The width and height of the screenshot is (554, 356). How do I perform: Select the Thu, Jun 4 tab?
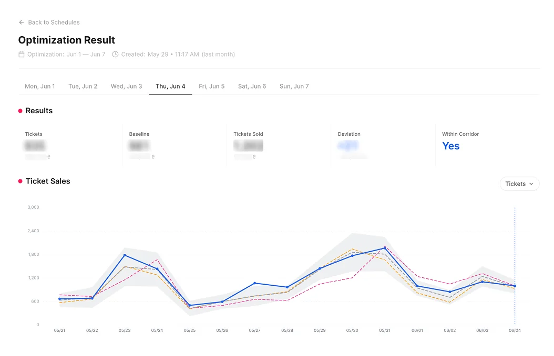(x=170, y=86)
